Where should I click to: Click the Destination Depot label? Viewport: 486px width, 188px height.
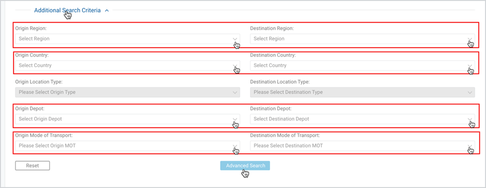(x=271, y=108)
